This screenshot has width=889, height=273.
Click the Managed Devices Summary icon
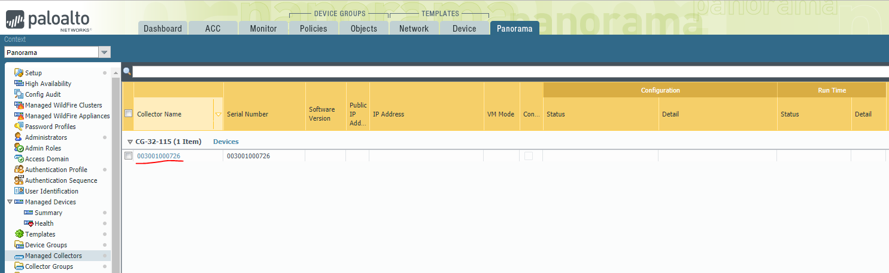pos(28,213)
